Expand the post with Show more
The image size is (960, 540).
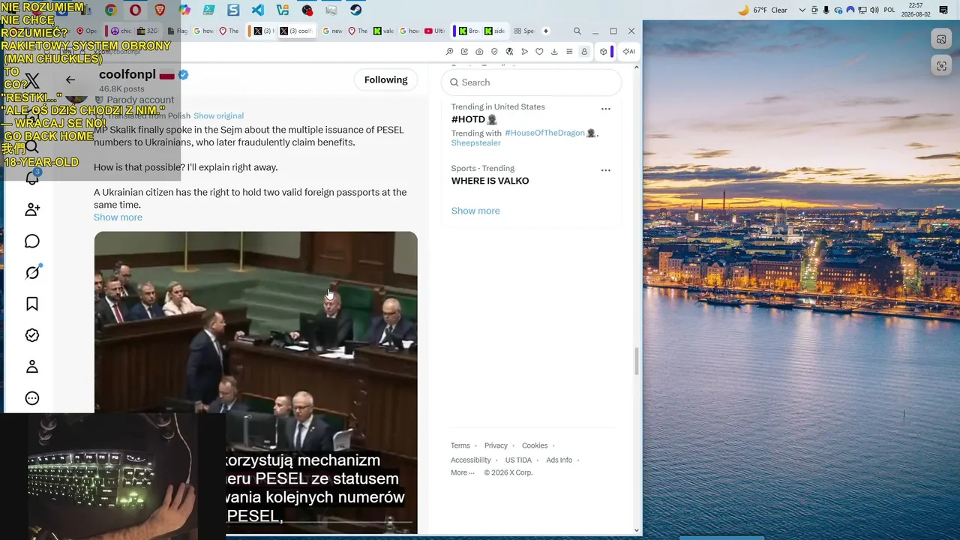118,217
